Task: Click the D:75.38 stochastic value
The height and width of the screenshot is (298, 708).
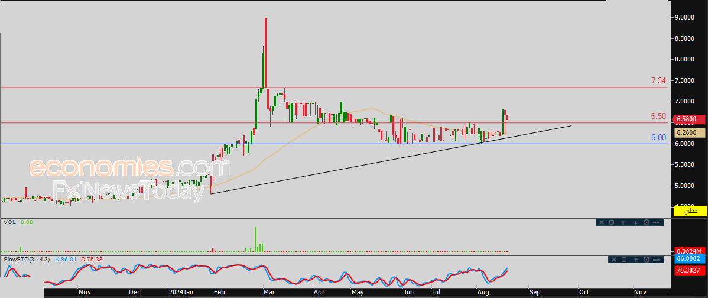Action: click(91, 259)
